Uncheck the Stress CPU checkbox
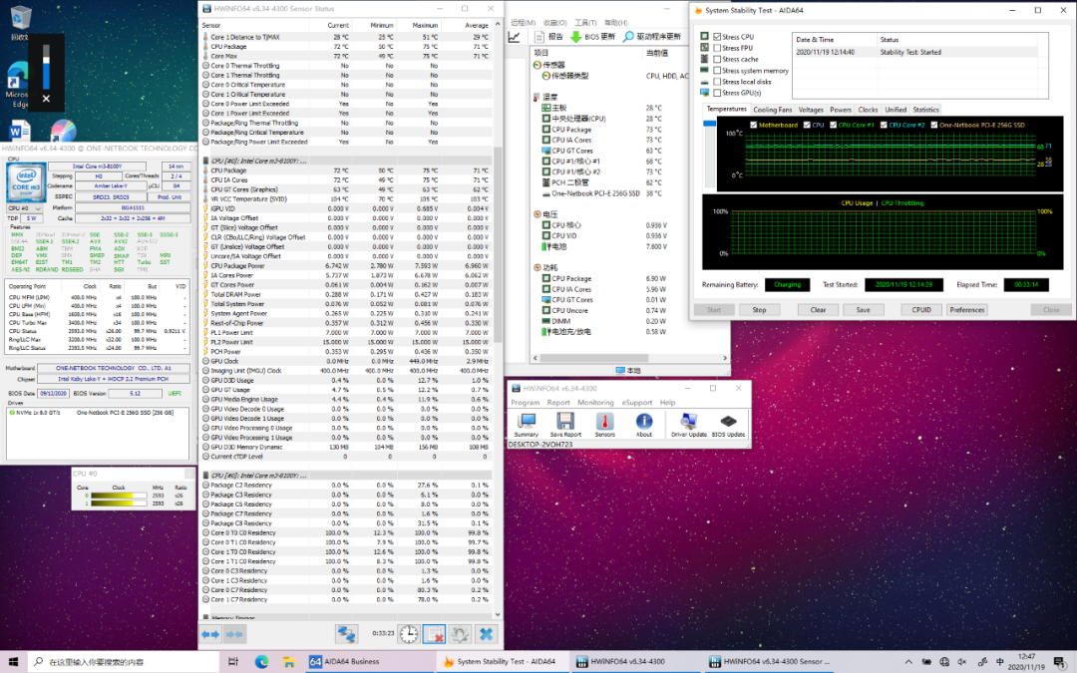 click(717, 37)
